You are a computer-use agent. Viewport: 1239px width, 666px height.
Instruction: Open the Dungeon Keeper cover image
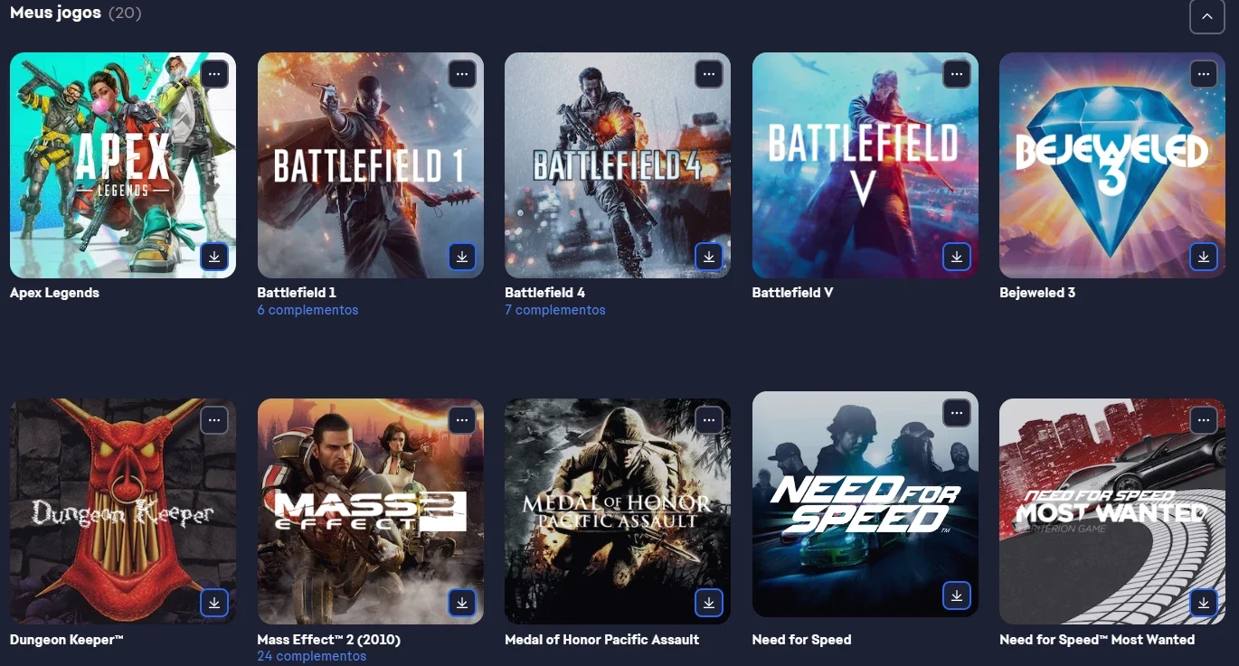123,511
